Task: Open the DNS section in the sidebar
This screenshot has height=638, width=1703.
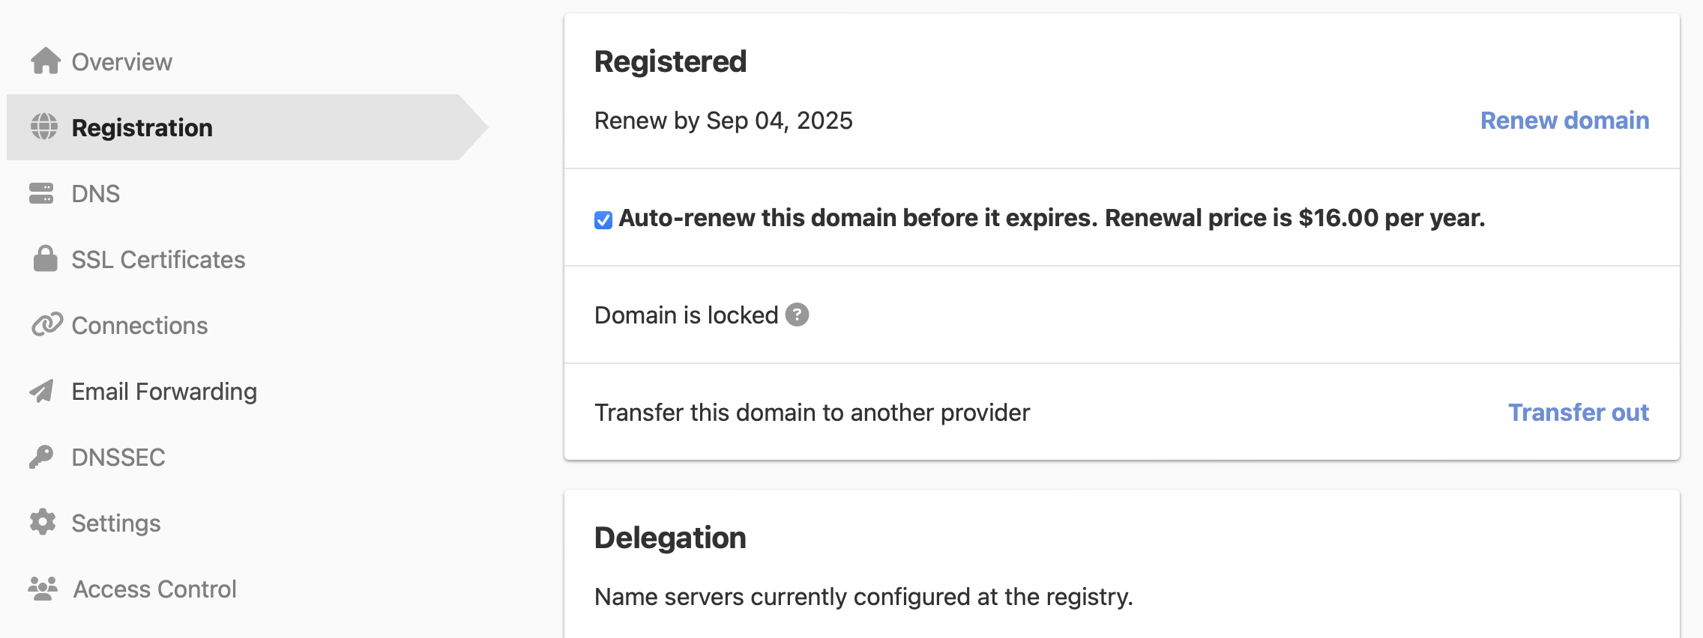Action: tap(95, 193)
